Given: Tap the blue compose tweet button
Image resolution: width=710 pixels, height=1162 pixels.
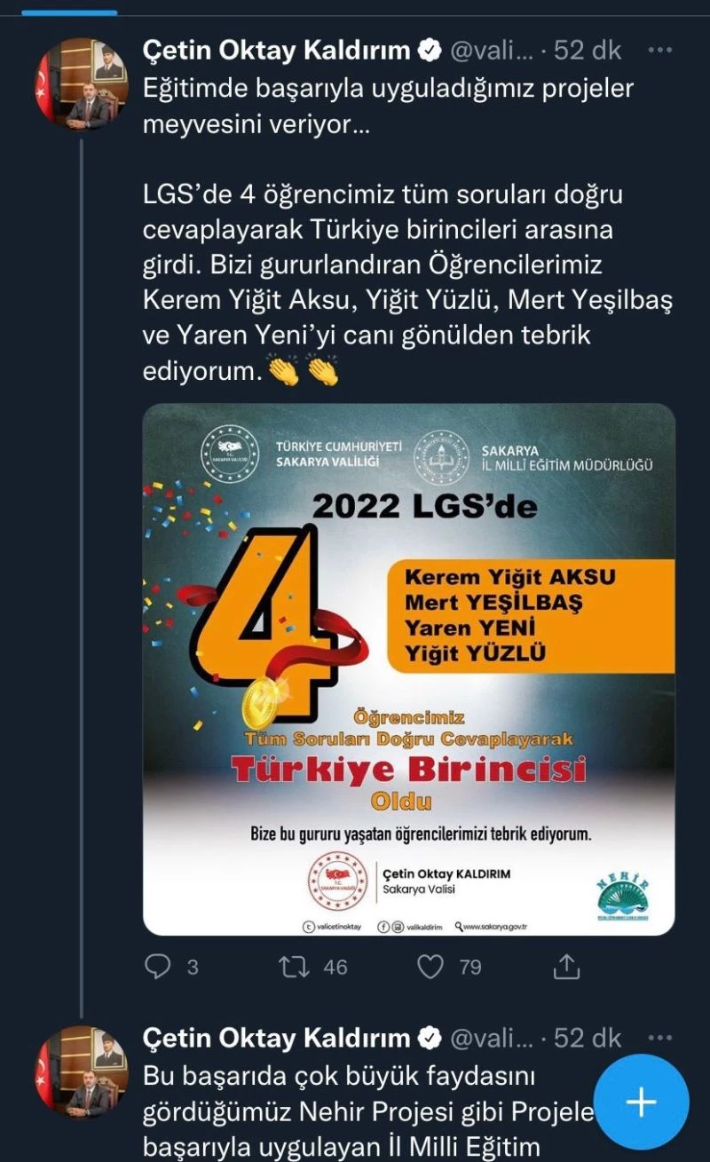Looking at the screenshot, I should point(641,1102).
